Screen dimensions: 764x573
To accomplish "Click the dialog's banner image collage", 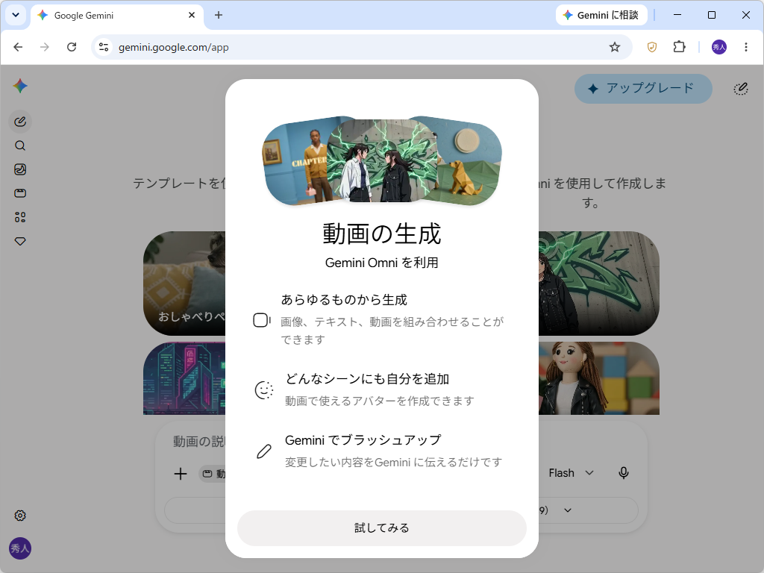I will [x=381, y=161].
